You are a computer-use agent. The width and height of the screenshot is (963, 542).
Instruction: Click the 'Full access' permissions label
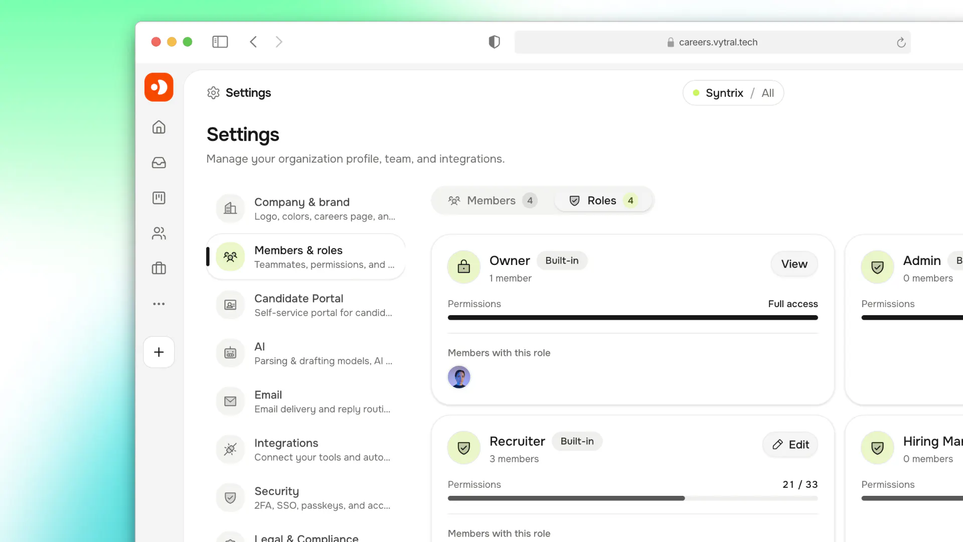tap(793, 304)
